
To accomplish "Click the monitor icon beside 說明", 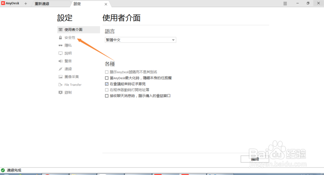I will click(60, 53).
